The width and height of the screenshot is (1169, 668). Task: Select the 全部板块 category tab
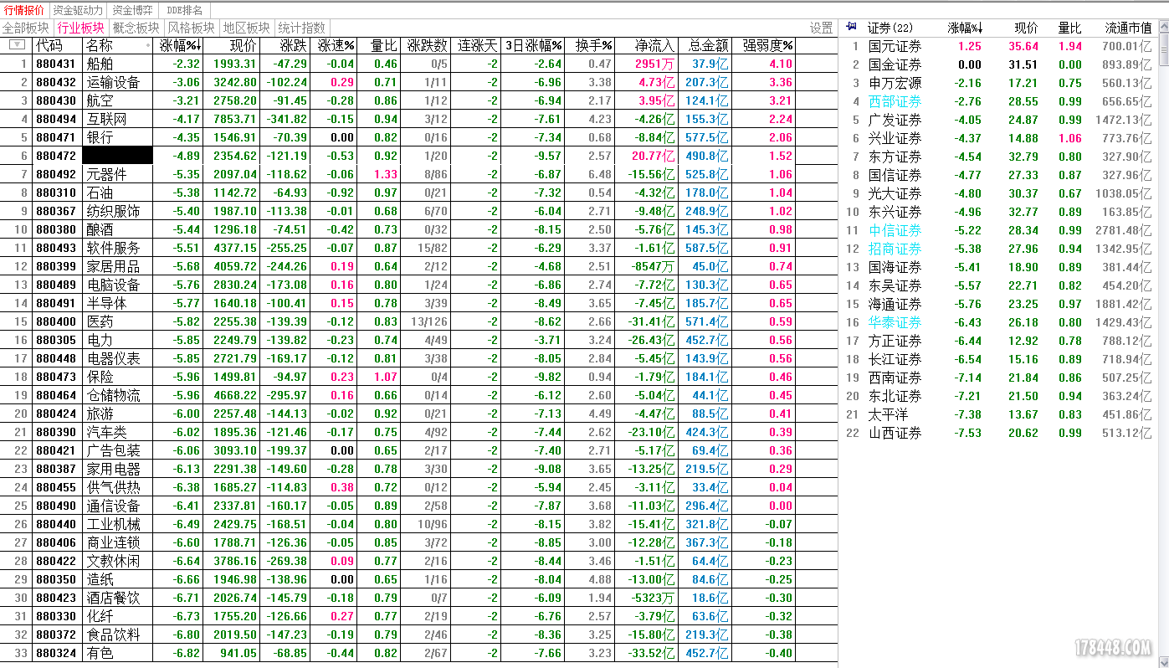[26, 28]
